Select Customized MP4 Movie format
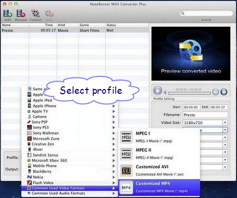237x198 pixels. pos(159,187)
